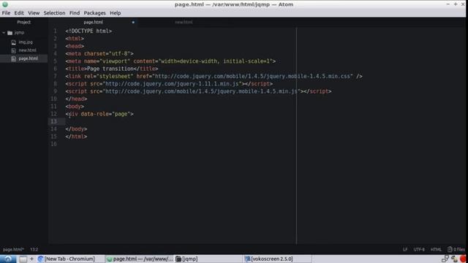Viewport: 468px width, 263px height.
Task: Open the File menu
Action: (x=6, y=13)
